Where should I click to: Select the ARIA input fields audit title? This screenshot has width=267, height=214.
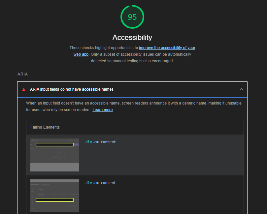pos(72,89)
